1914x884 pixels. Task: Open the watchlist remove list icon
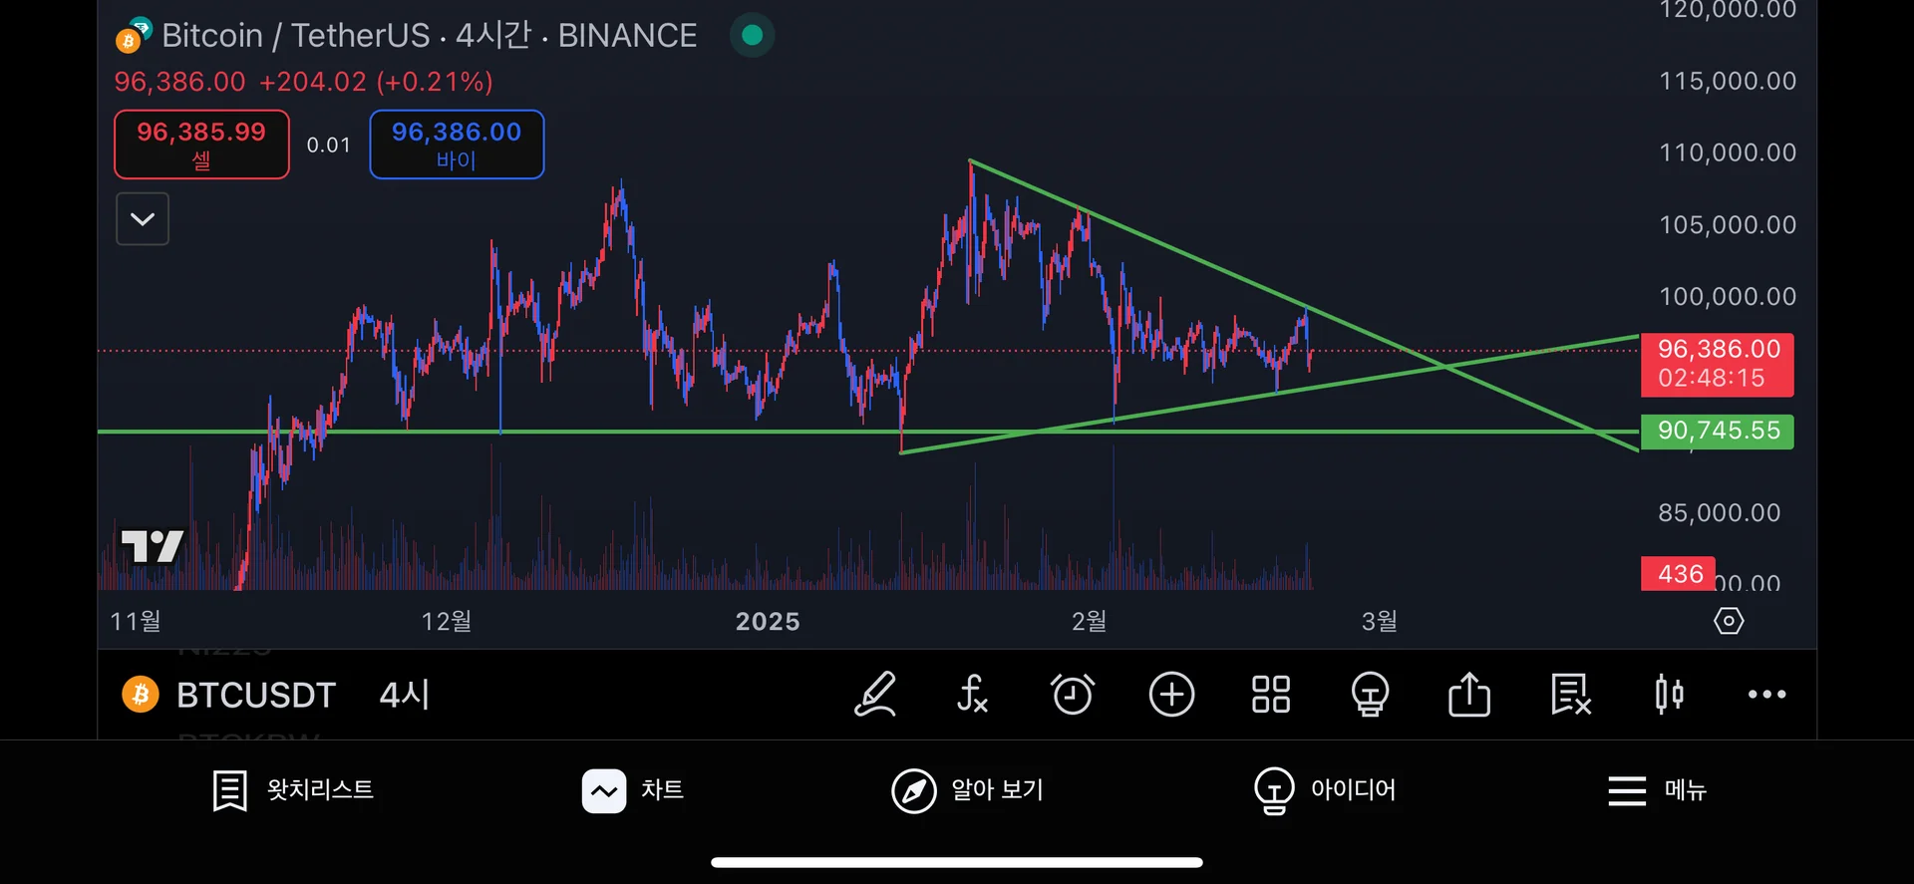click(1570, 695)
